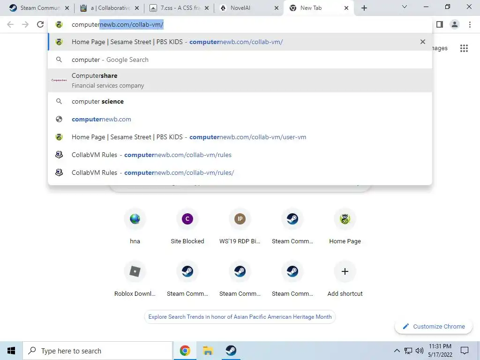
Task: Select the collab-vm/user-vm suggestion
Action: 240,137
